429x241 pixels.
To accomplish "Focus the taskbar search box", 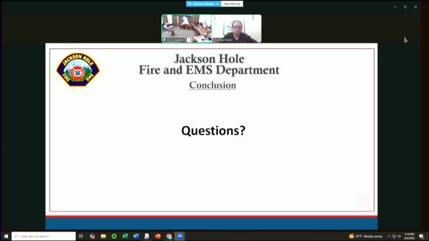I will pyautogui.click(x=44, y=236).
